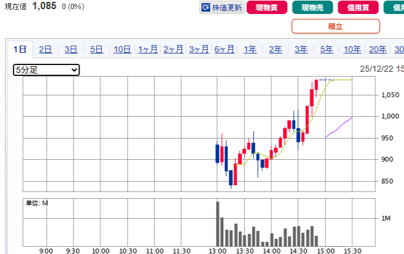Show the 3ヶ月 chart range
Screen dimensions: 404x254
(x=199, y=50)
